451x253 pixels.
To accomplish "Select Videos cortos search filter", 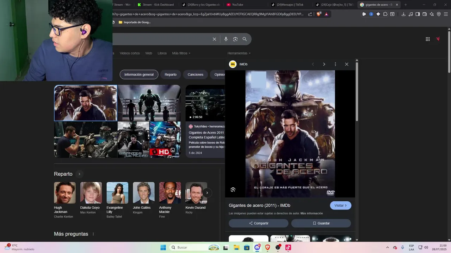I will (x=130, y=53).
